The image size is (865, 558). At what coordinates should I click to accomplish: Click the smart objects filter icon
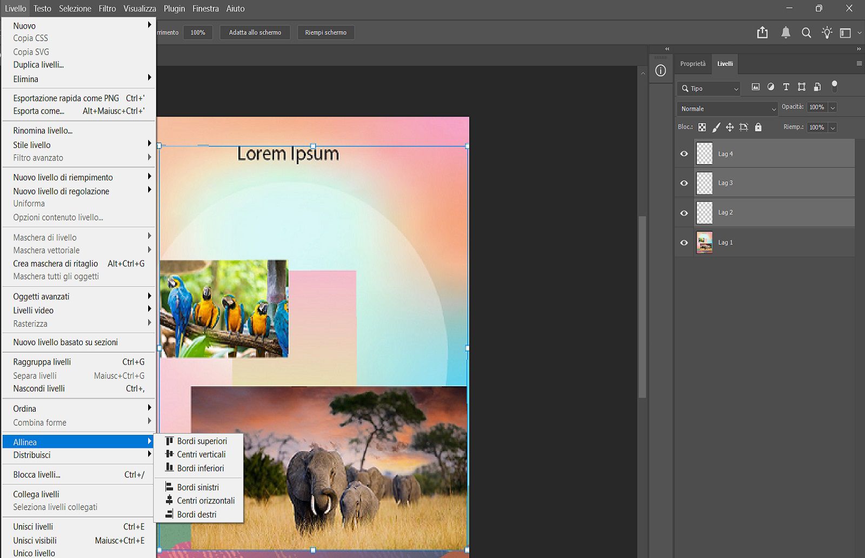tap(817, 86)
